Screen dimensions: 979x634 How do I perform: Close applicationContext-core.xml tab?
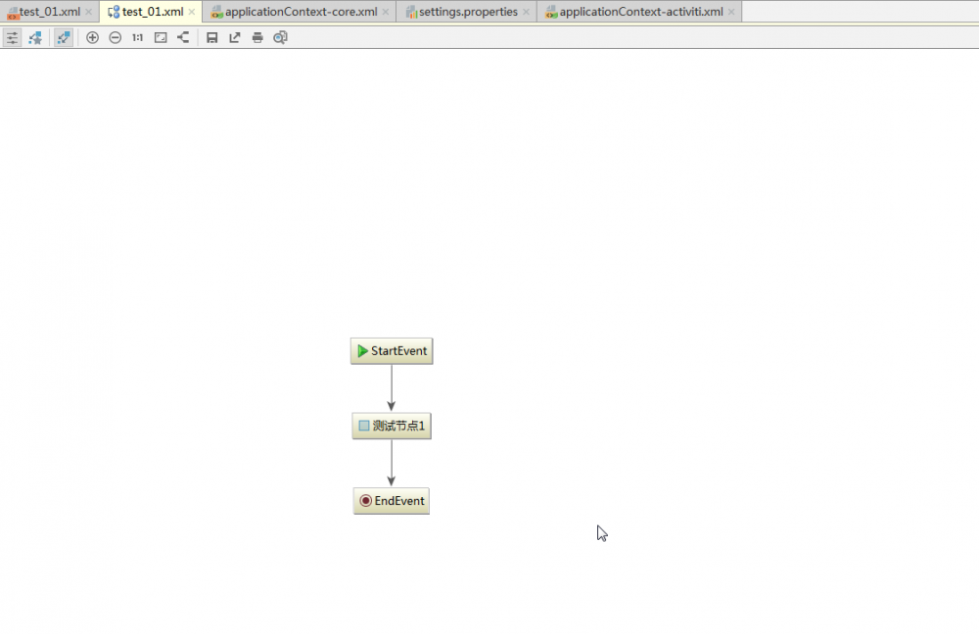(x=385, y=12)
